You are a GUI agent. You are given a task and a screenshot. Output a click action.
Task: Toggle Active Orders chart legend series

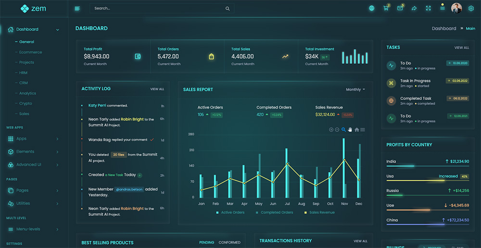[230, 212]
